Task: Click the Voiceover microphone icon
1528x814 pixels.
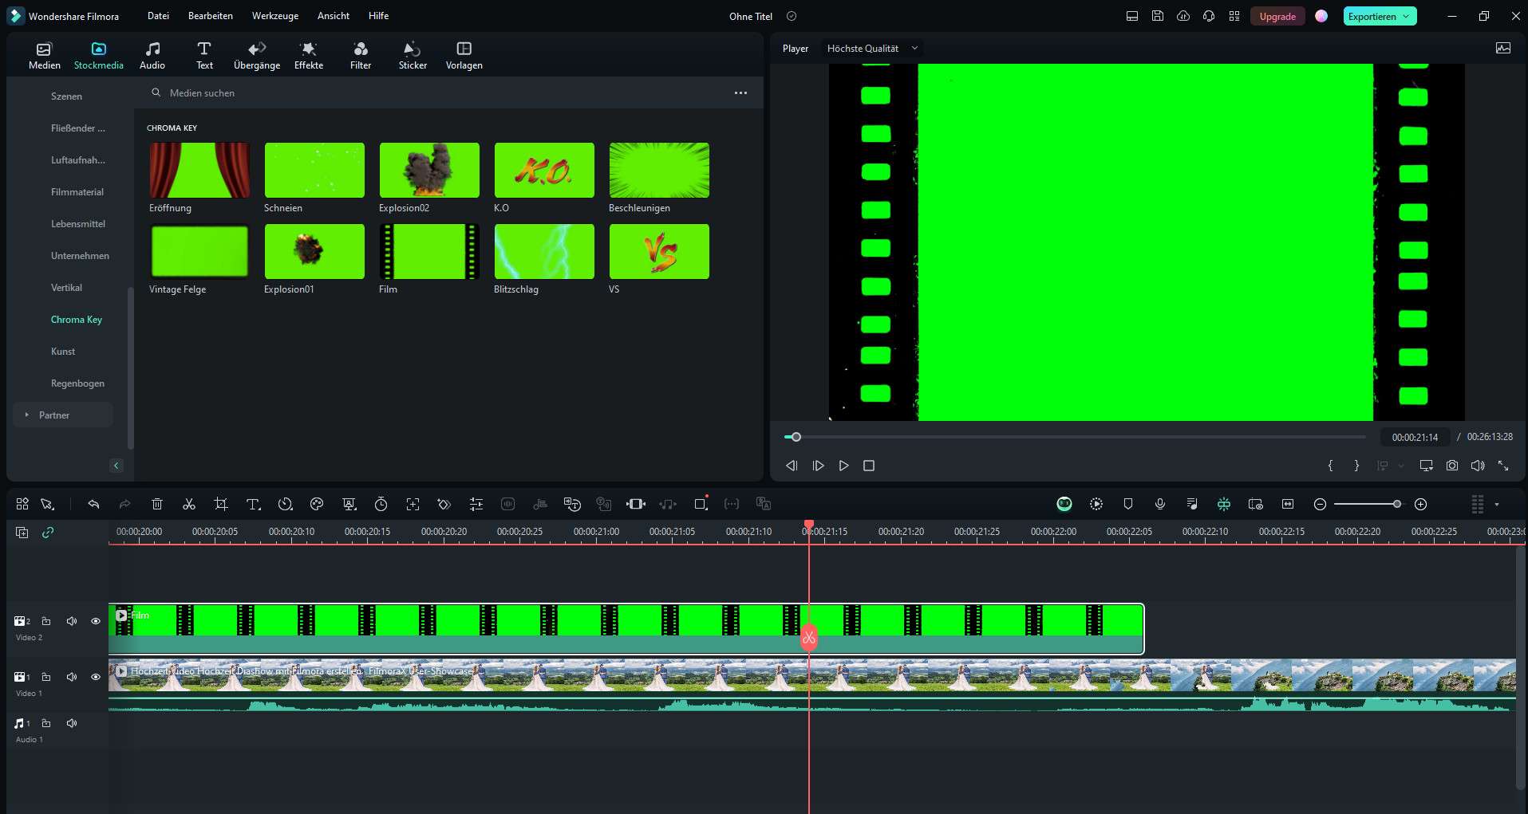Action: [1160, 504]
